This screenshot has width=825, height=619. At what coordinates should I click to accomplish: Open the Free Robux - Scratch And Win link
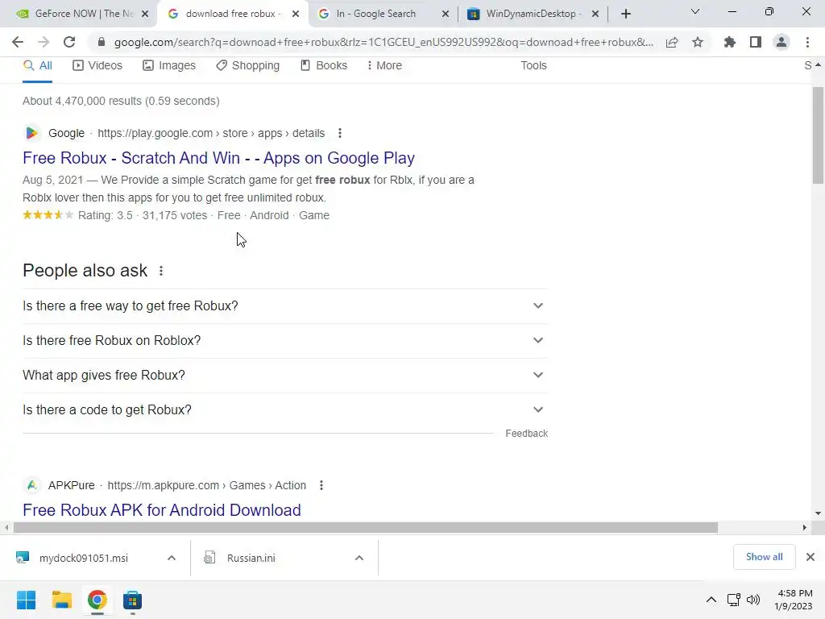coord(219,158)
